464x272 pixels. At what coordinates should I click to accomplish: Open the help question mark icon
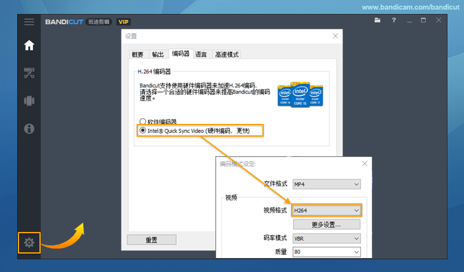click(x=393, y=20)
